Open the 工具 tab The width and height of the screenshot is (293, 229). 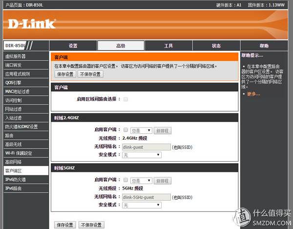pyautogui.click(x=168, y=46)
